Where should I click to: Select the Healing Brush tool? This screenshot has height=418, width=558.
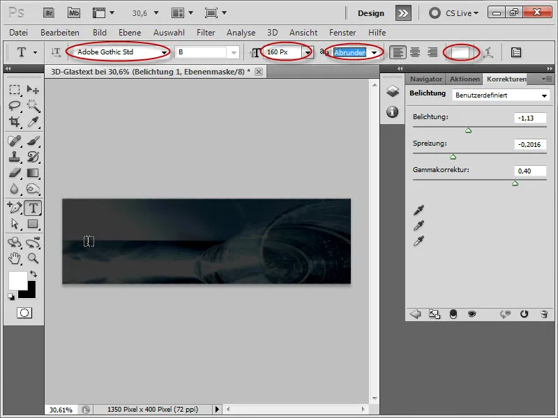[x=15, y=141]
